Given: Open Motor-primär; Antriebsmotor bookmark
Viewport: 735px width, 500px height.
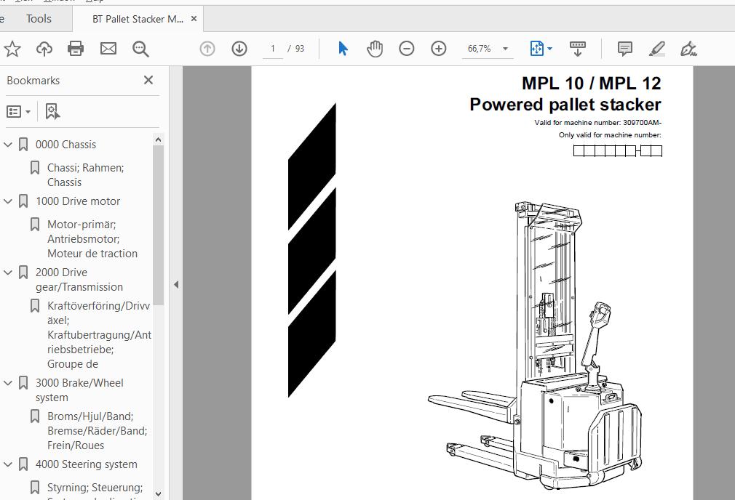Looking at the screenshot, I should [92, 239].
